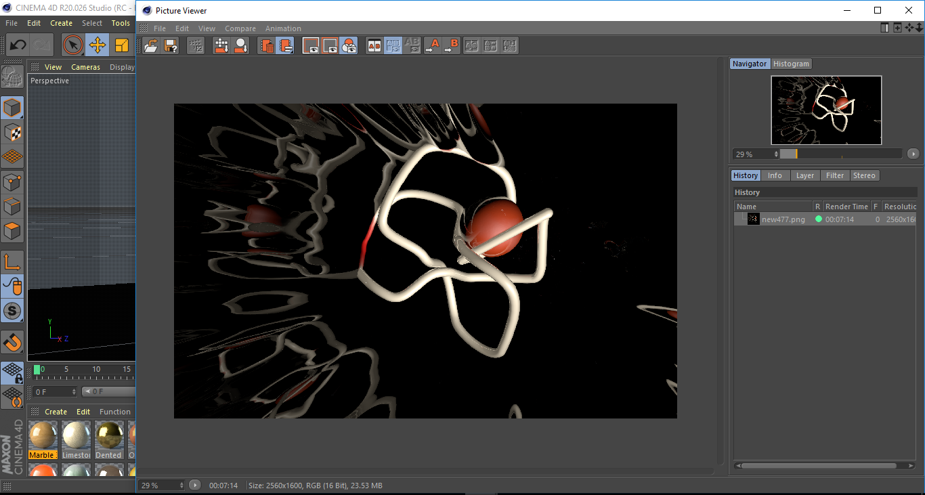Toggle the Enable Snap magnet icon

pyautogui.click(x=12, y=342)
